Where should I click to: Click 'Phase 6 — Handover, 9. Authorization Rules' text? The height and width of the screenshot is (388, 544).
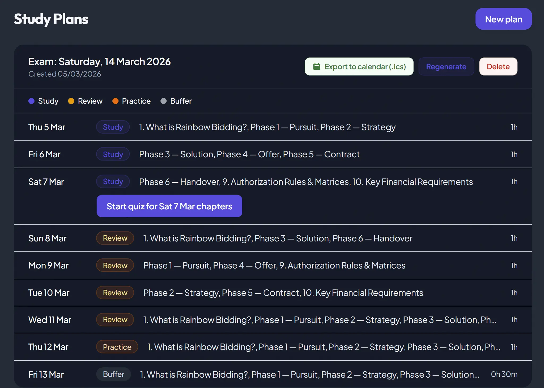(x=306, y=182)
